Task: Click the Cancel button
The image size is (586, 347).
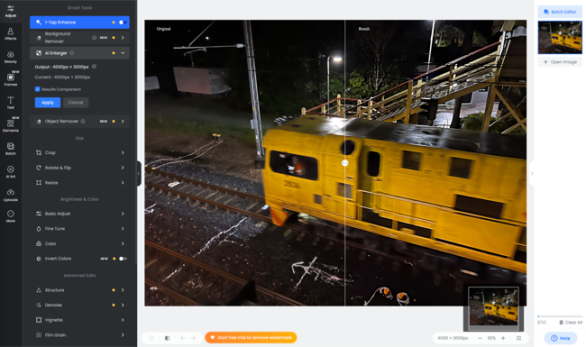Action: click(76, 103)
